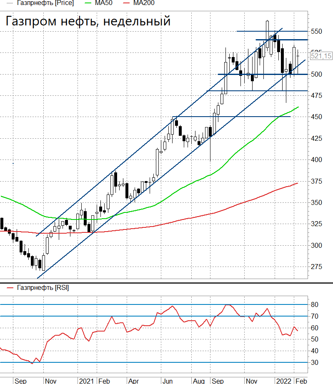The height and width of the screenshot is (384, 333).
Task: Click the RSI axis value 60
Action: click(x=314, y=328)
